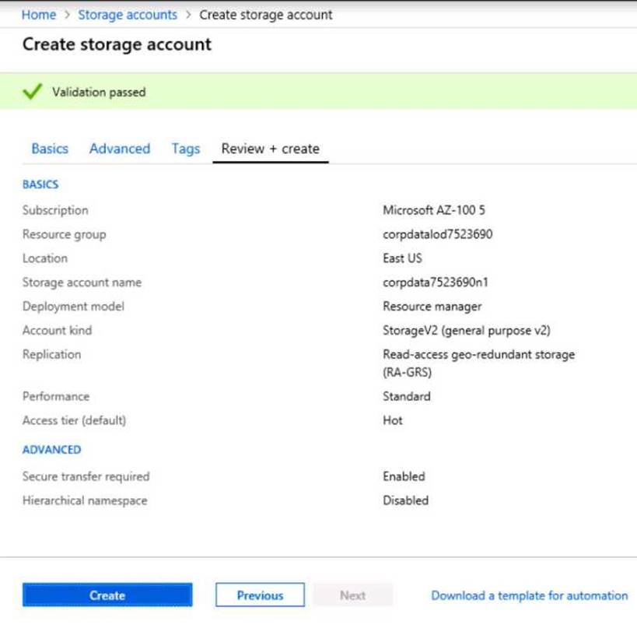Select value 'Microsoft AZ-100 5'
Viewport: 637px width, 628px height.
[434, 210]
